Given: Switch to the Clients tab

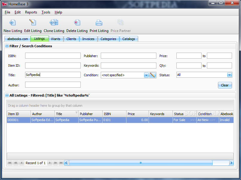Looking at the screenshot, I should pyautogui.click(x=71, y=39).
